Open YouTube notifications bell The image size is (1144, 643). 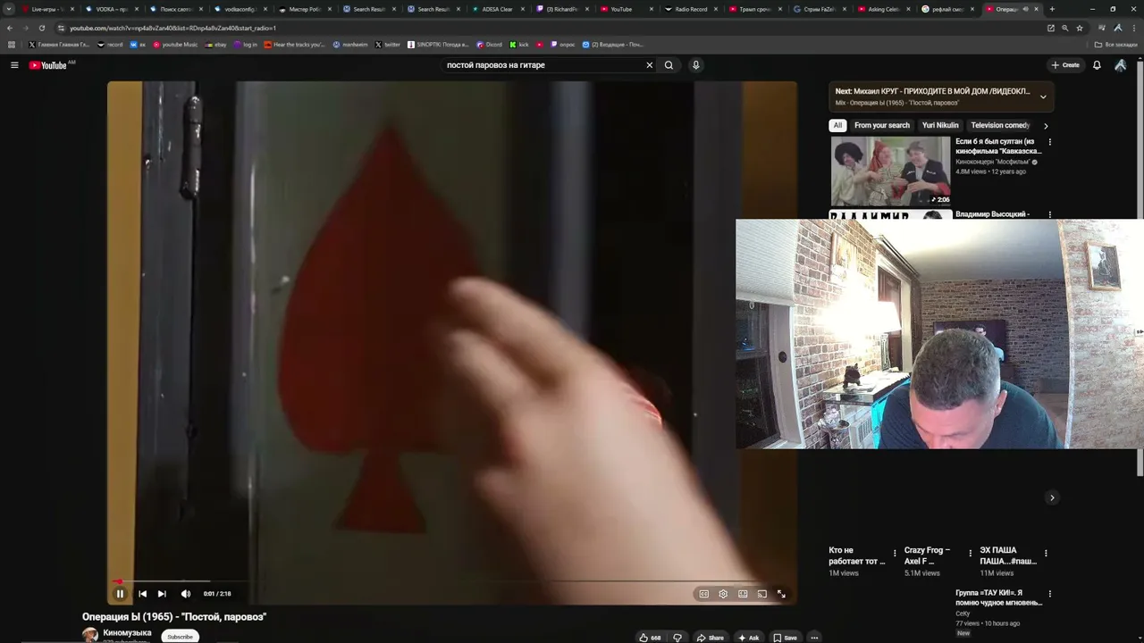click(x=1097, y=65)
